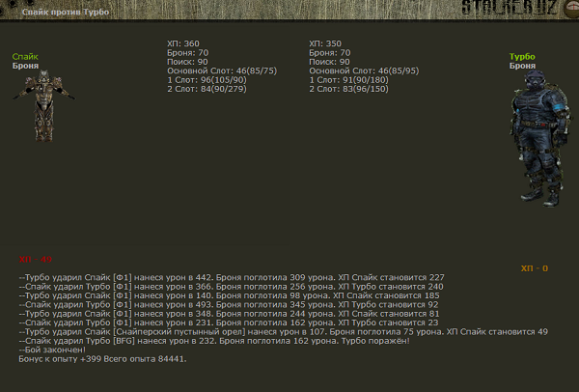Click Спайк's 'ХП: 360' stat line

point(183,44)
